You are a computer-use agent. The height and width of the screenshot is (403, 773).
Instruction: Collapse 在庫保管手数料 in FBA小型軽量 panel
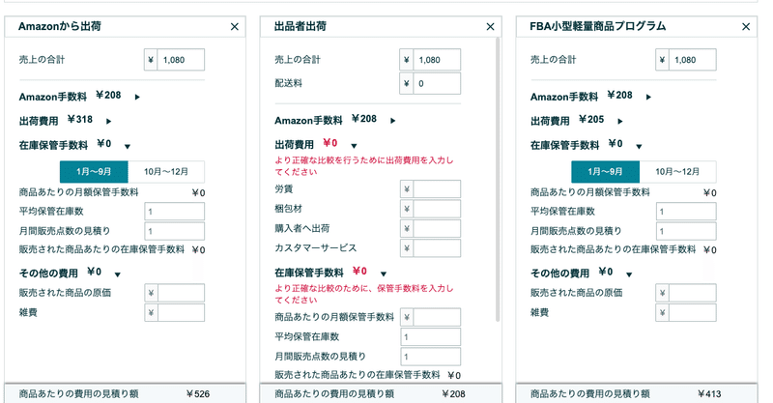click(x=639, y=147)
